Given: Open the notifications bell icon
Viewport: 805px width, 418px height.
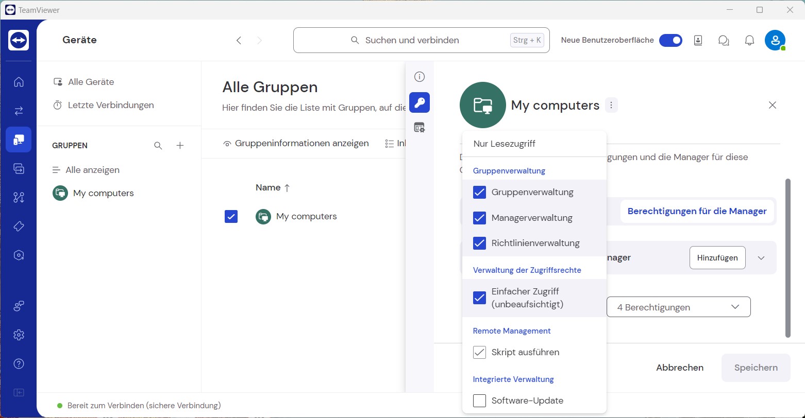Looking at the screenshot, I should [749, 40].
